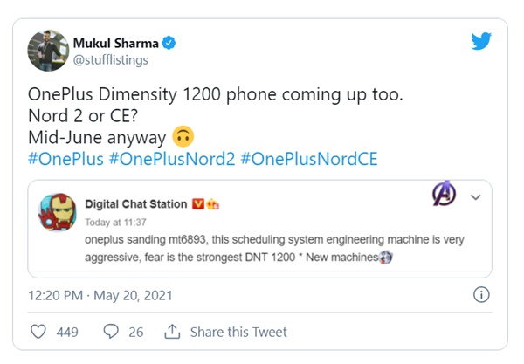Like the tweet with heart icon
This screenshot has height=364, width=524.
pos(39,332)
